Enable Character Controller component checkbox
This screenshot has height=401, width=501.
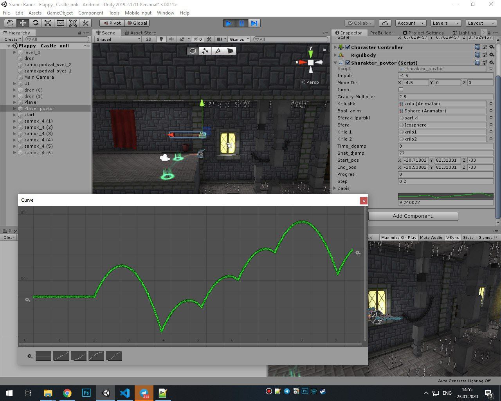(x=348, y=47)
